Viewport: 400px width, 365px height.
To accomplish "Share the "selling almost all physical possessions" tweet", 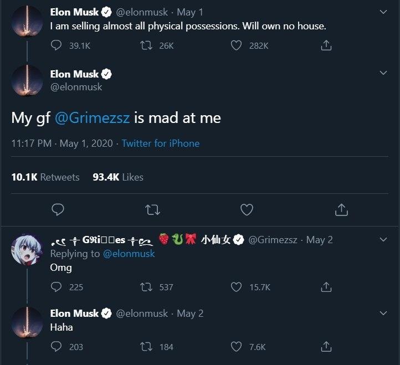I will click(326, 46).
